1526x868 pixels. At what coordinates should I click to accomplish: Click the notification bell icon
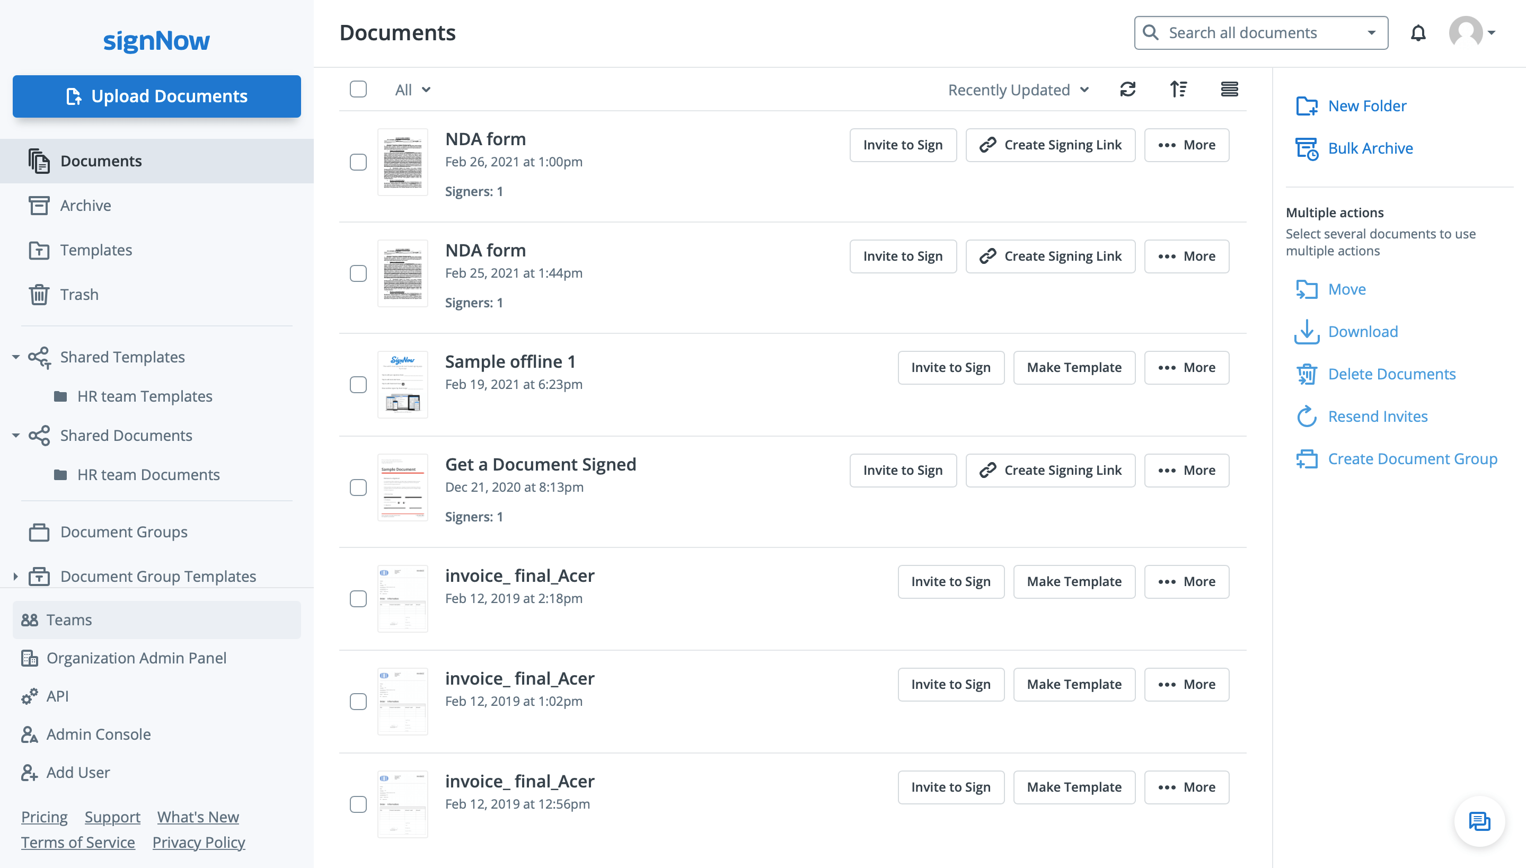[x=1417, y=33]
